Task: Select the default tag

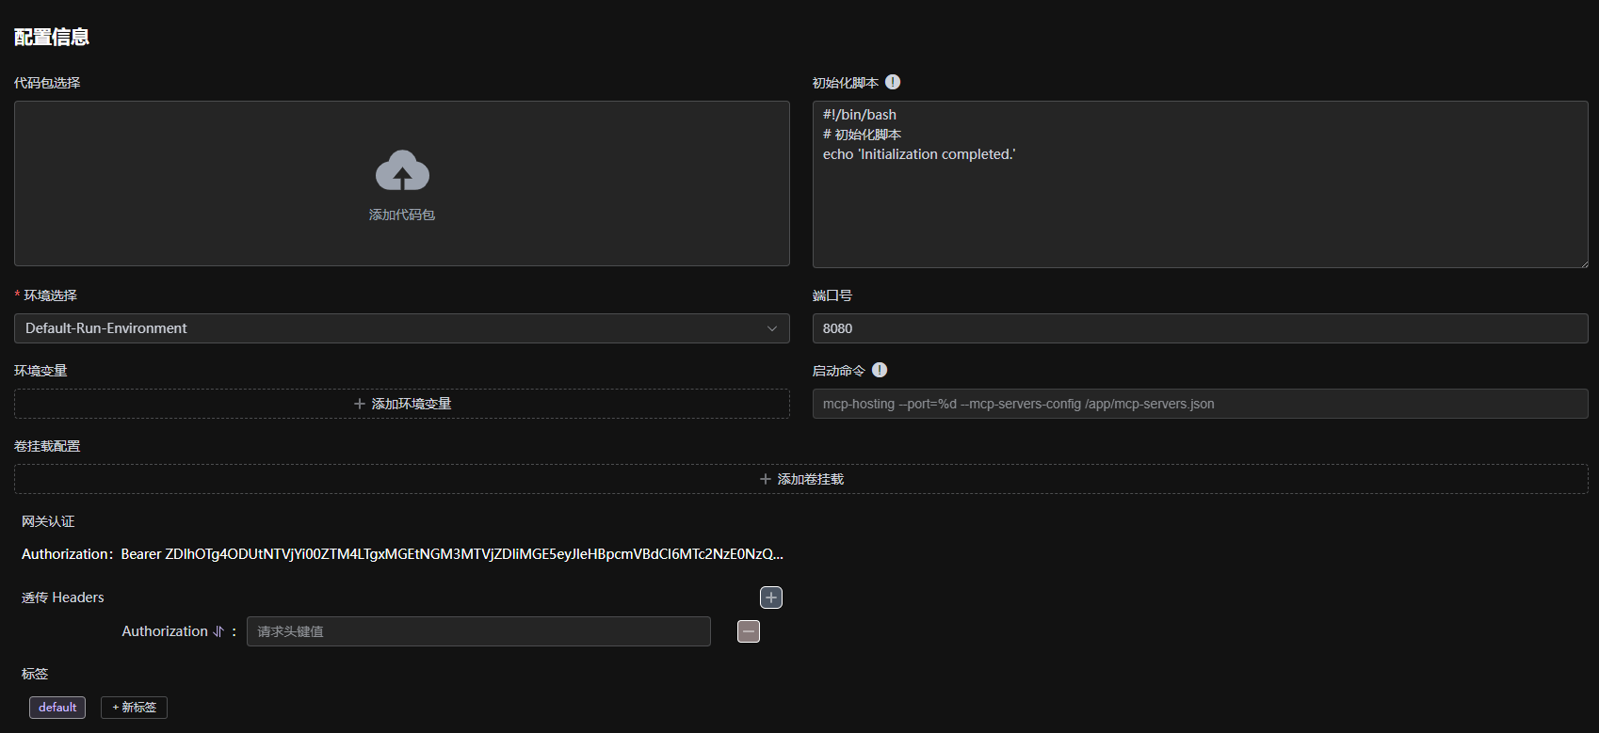Action: point(57,708)
